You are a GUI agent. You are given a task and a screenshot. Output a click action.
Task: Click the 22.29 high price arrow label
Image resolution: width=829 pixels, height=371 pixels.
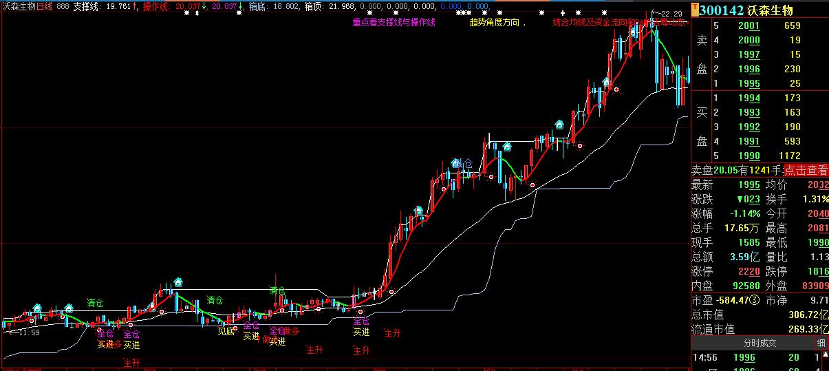(666, 14)
